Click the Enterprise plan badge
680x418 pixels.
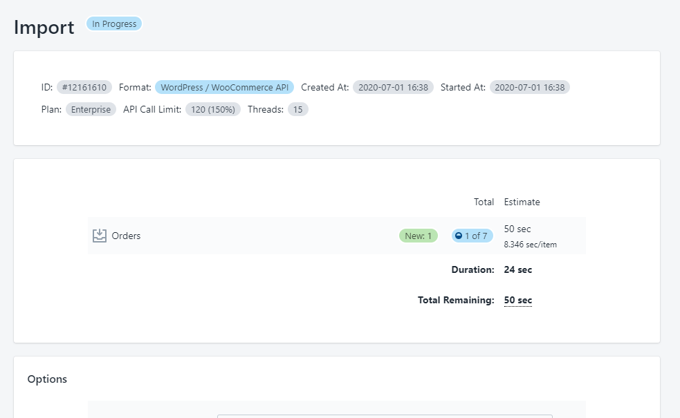pos(91,110)
